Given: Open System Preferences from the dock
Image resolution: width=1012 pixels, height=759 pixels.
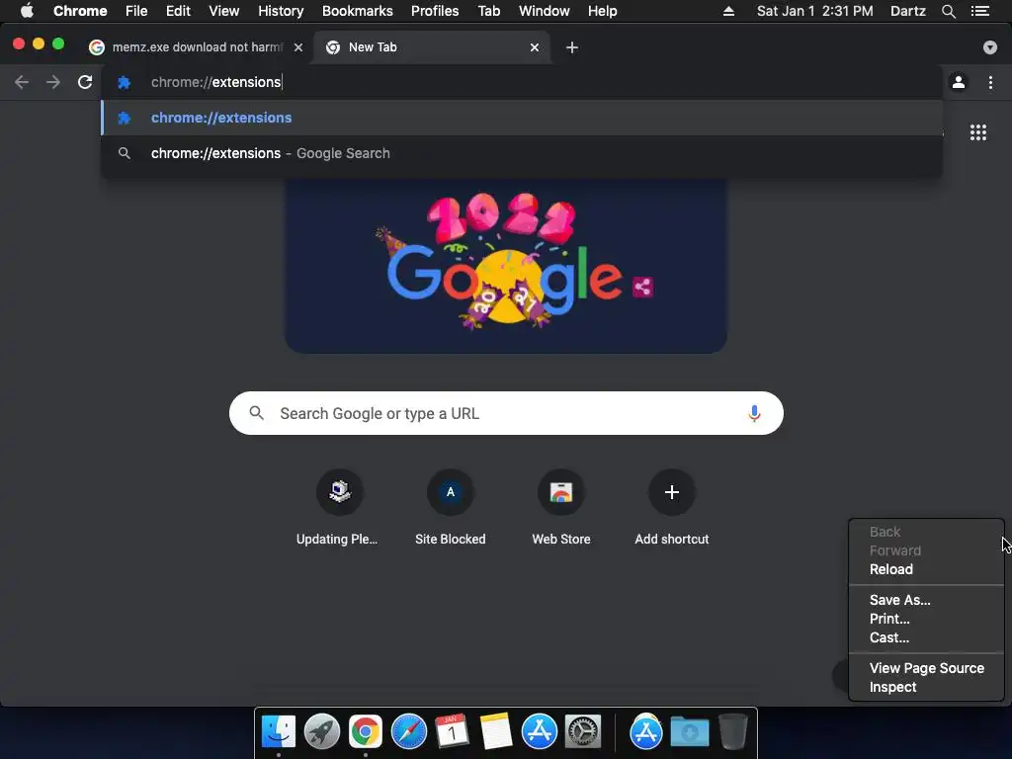Looking at the screenshot, I should click(583, 732).
